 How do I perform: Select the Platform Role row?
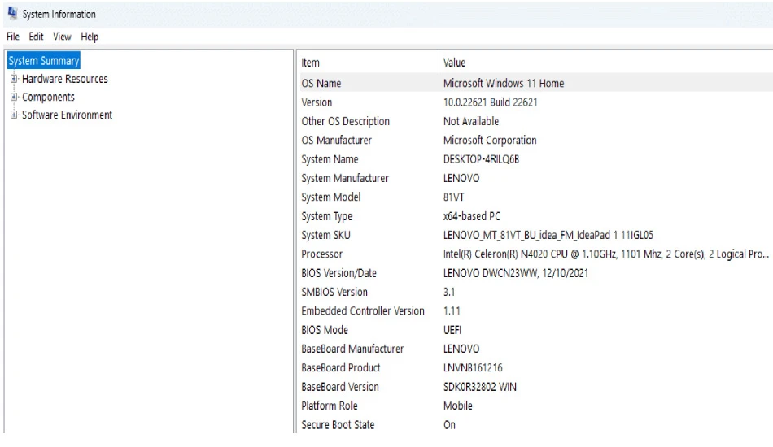[x=536, y=406]
